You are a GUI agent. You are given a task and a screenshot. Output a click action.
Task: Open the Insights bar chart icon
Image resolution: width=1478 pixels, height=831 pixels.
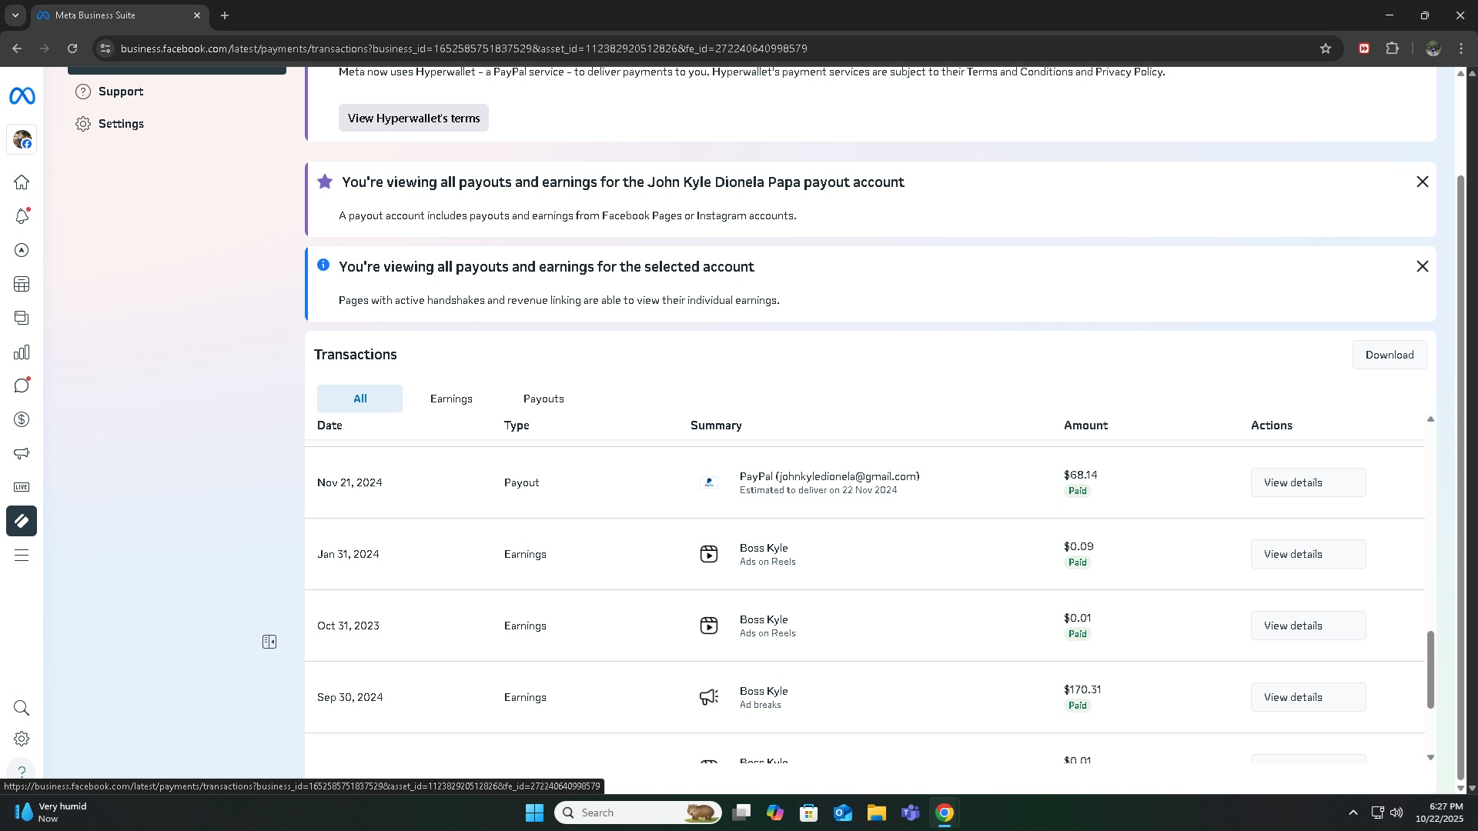[22, 352]
